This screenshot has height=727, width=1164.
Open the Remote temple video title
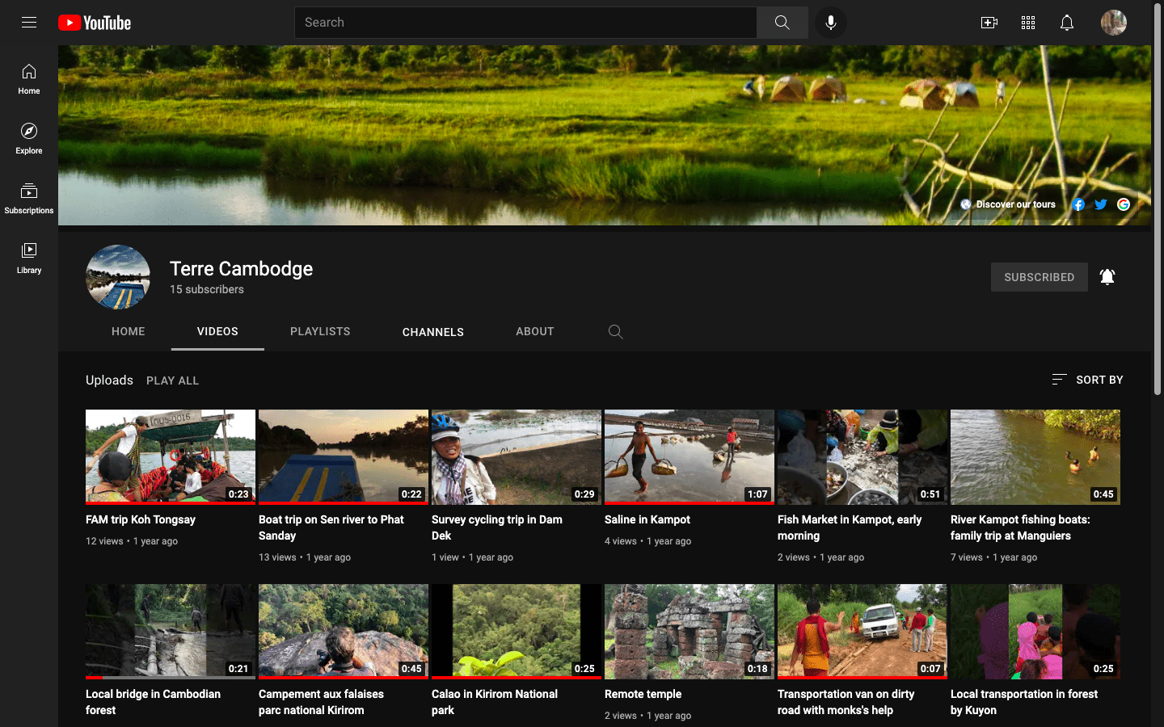coord(643,694)
